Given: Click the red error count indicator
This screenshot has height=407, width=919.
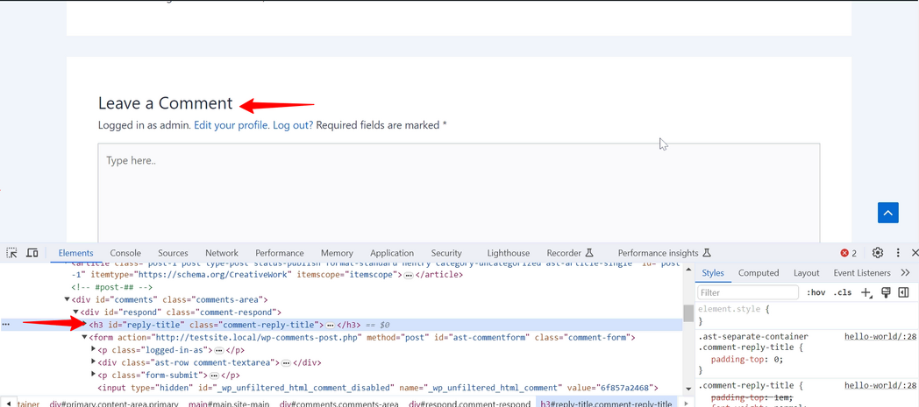Looking at the screenshot, I should click(849, 253).
